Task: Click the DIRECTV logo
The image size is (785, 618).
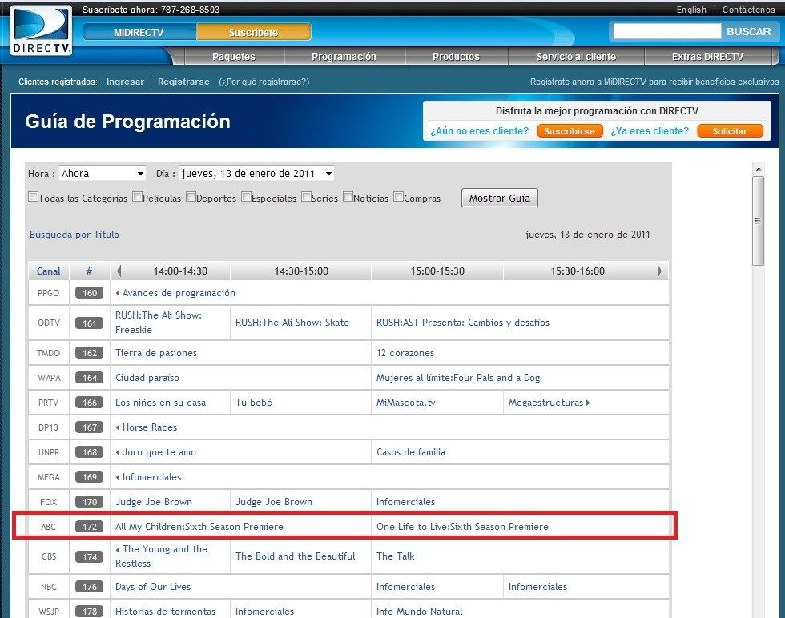Action: pyautogui.click(x=41, y=30)
